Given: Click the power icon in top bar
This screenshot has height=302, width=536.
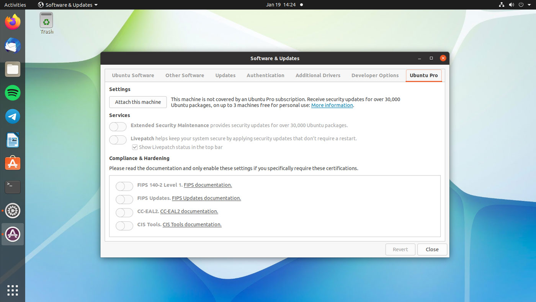Looking at the screenshot, I should tap(521, 5).
